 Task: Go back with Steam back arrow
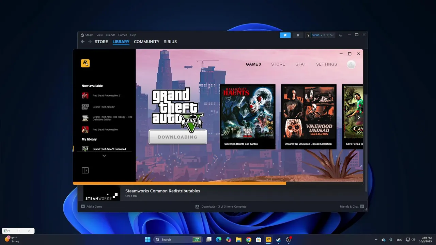pos(82,42)
